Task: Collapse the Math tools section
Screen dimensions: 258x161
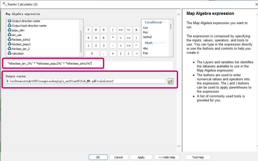Action: click(x=149, y=43)
